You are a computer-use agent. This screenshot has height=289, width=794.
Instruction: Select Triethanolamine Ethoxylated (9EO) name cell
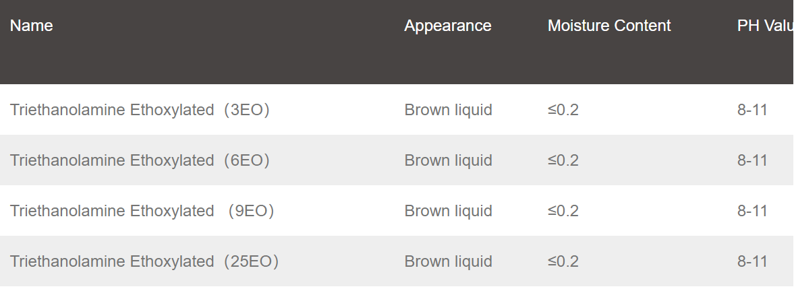(142, 211)
